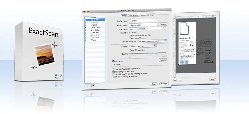
Task: Adjust the Quality slider handle
Action: pos(156,53)
